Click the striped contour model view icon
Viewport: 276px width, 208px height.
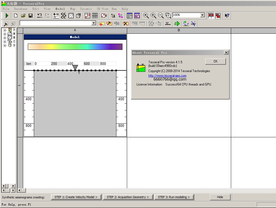[130, 16]
